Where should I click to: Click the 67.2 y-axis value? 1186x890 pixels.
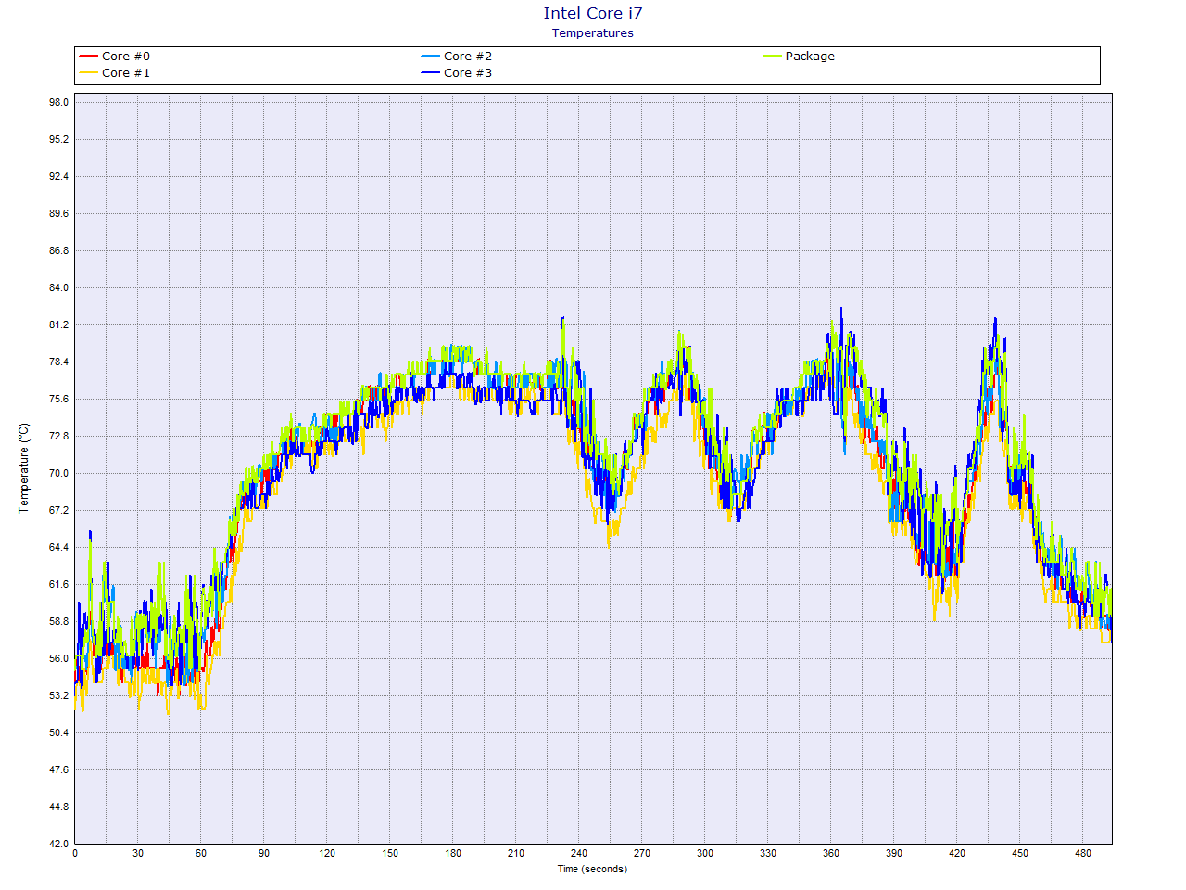[59, 510]
